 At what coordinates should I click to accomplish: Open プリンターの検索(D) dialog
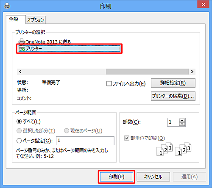pos(173,96)
